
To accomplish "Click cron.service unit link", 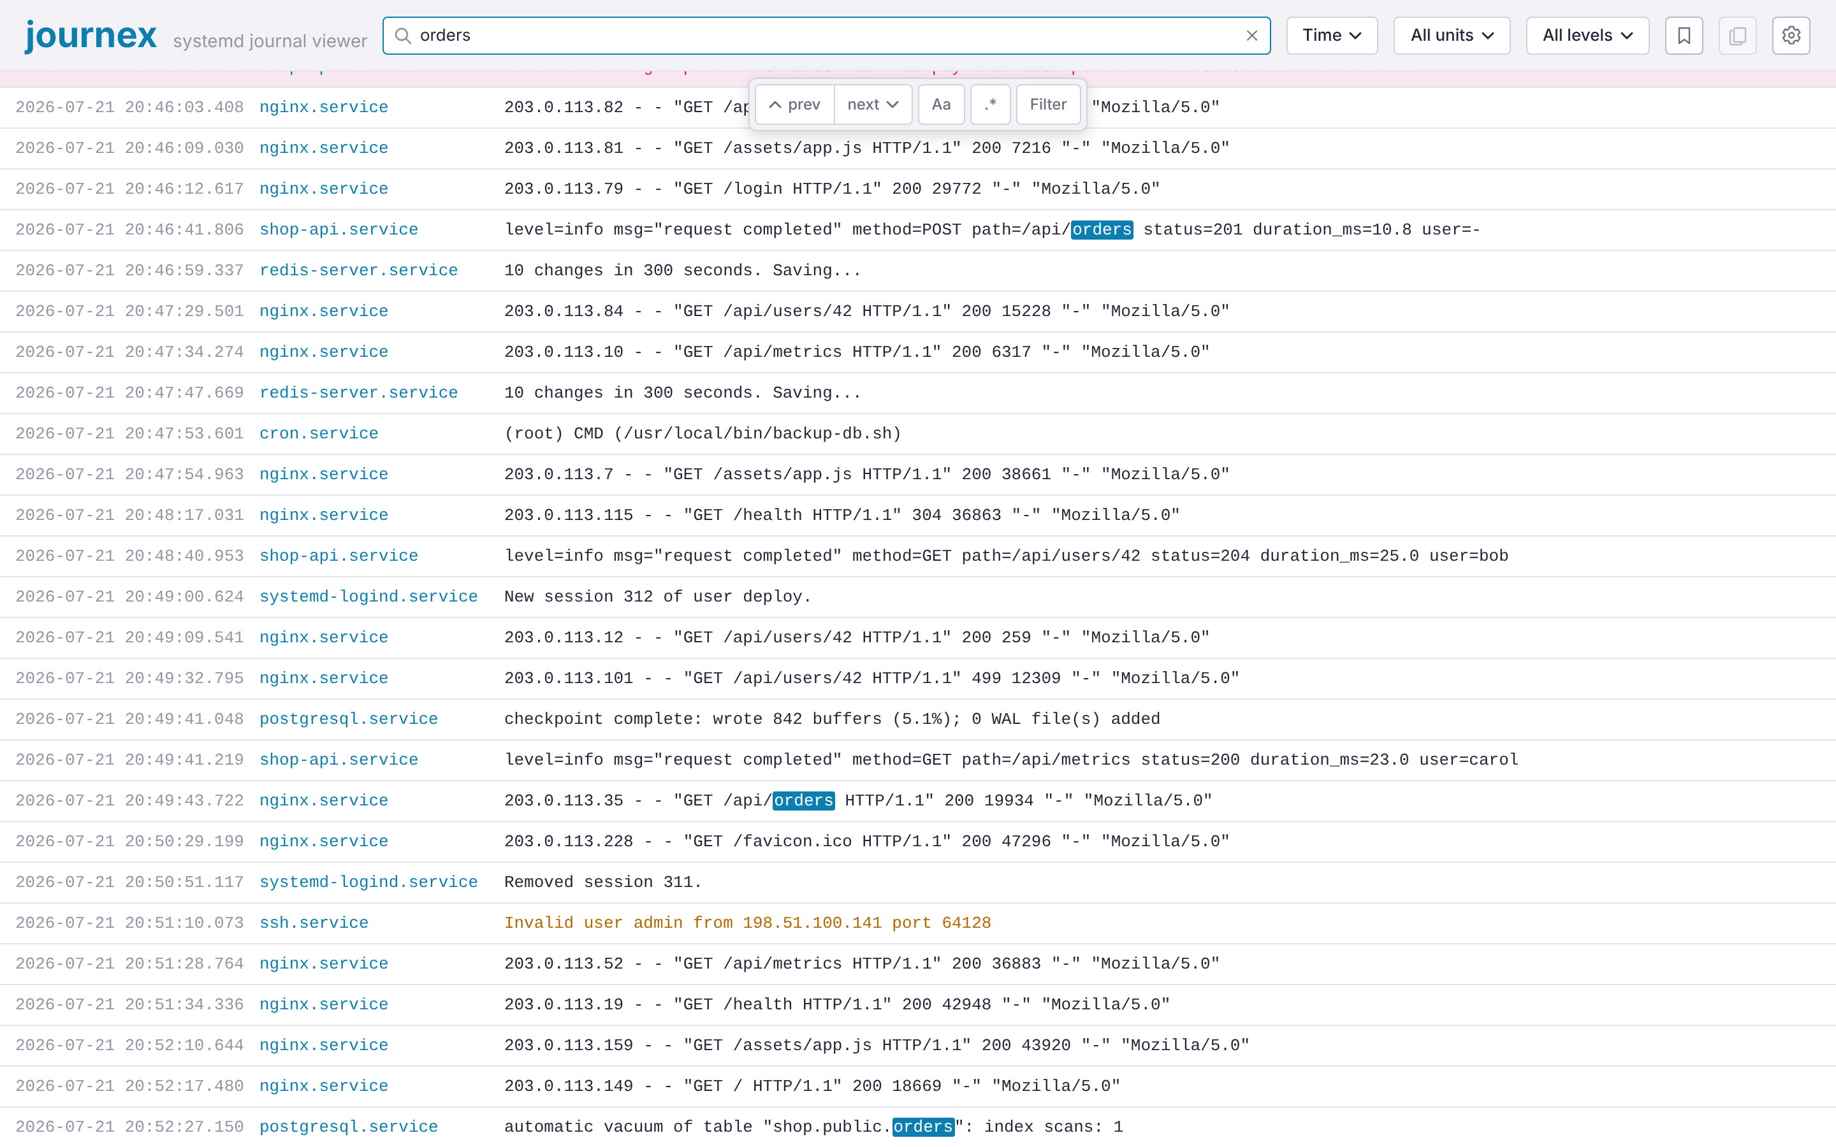I will tap(319, 434).
